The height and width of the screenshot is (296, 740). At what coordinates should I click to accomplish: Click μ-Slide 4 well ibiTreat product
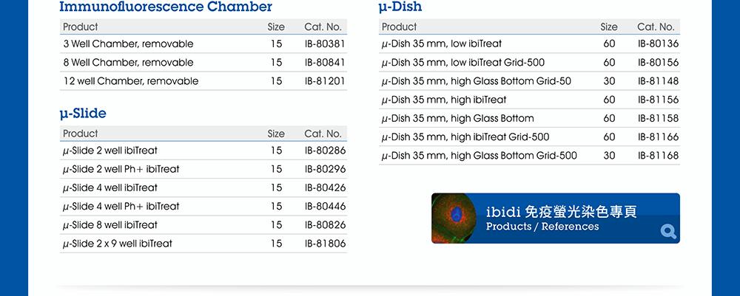pos(110,187)
